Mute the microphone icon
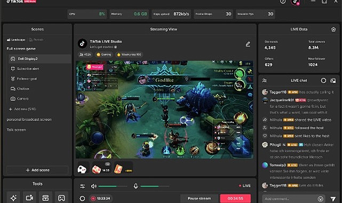The width and height of the screenshot is (342, 203). pyautogui.click(x=136, y=186)
